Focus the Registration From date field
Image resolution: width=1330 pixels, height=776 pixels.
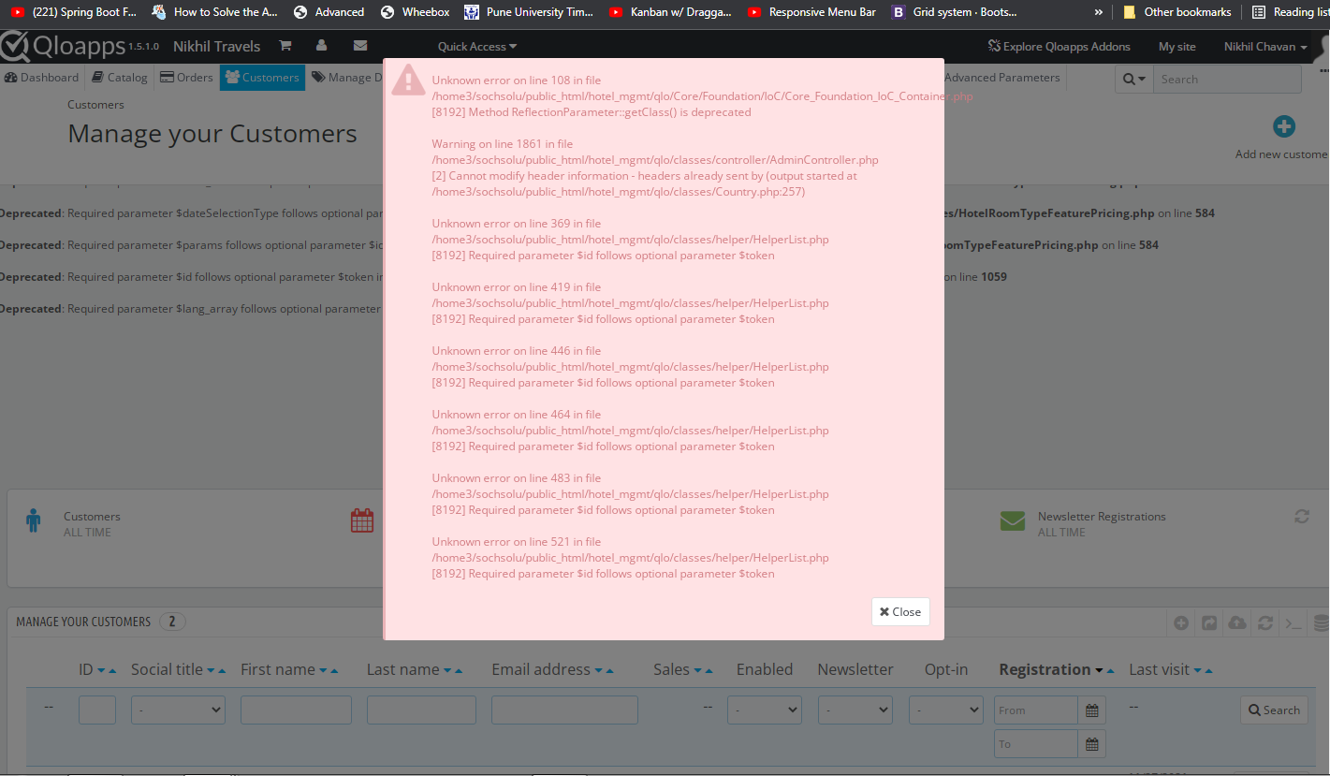(x=1036, y=710)
